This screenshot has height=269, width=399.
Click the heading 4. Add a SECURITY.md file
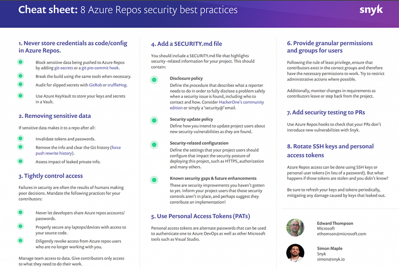(x=187, y=44)
